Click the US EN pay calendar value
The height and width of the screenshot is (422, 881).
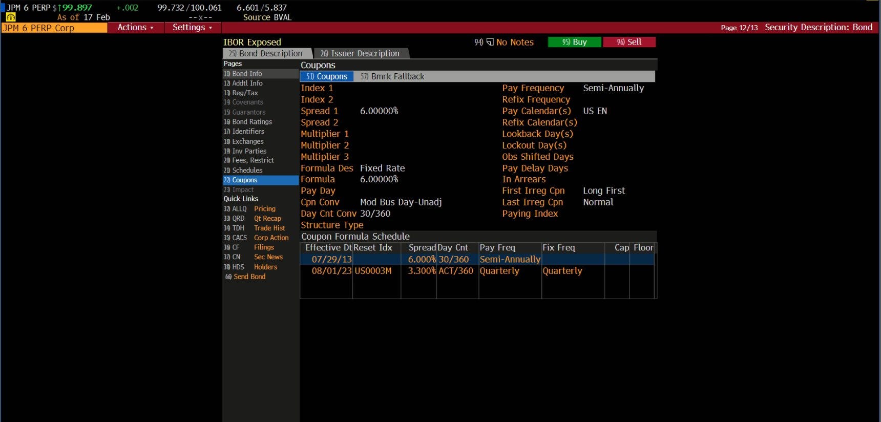pos(595,111)
